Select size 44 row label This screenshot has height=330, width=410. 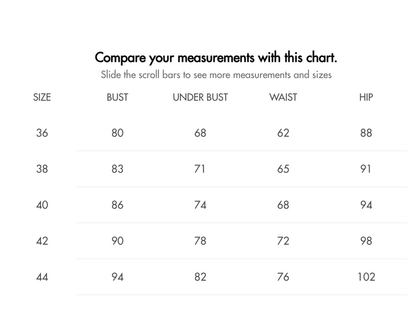pyautogui.click(x=42, y=277)
